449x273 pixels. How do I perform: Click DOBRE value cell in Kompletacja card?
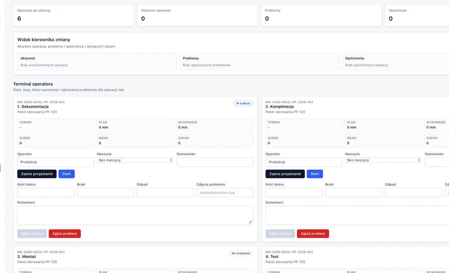[x=304, y=141]
